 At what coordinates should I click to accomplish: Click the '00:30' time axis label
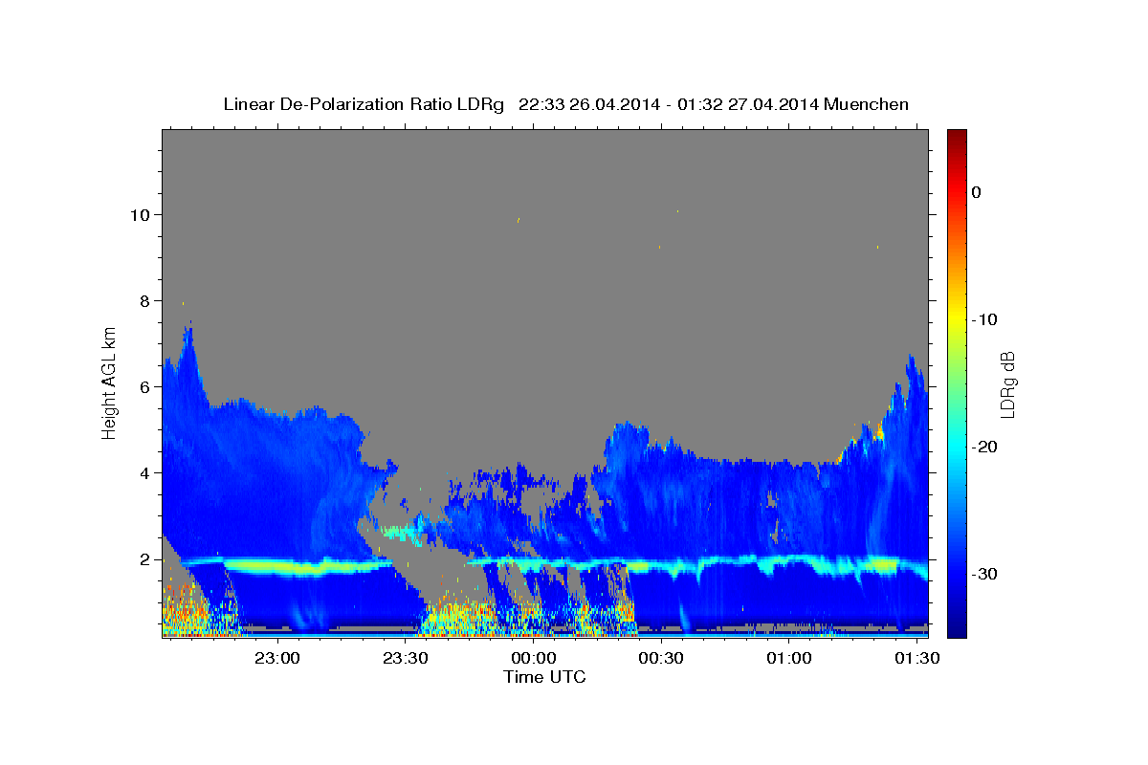click(x=660, y=659)
